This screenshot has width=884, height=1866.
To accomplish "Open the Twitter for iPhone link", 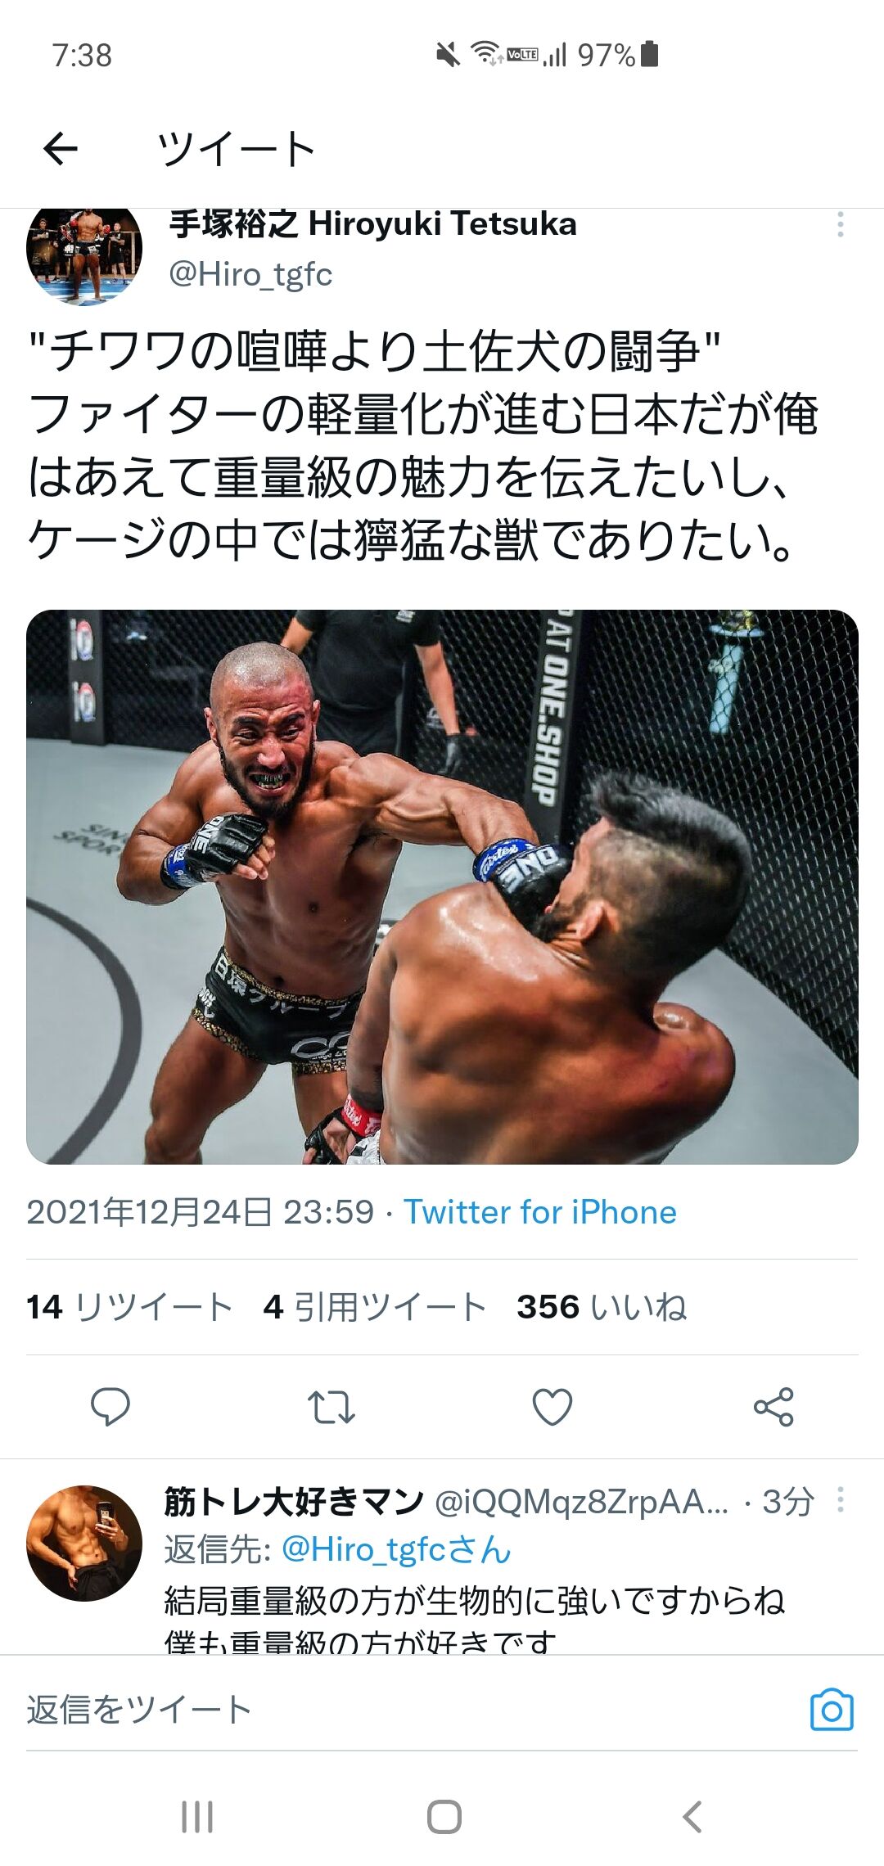I will (540, 1212).
